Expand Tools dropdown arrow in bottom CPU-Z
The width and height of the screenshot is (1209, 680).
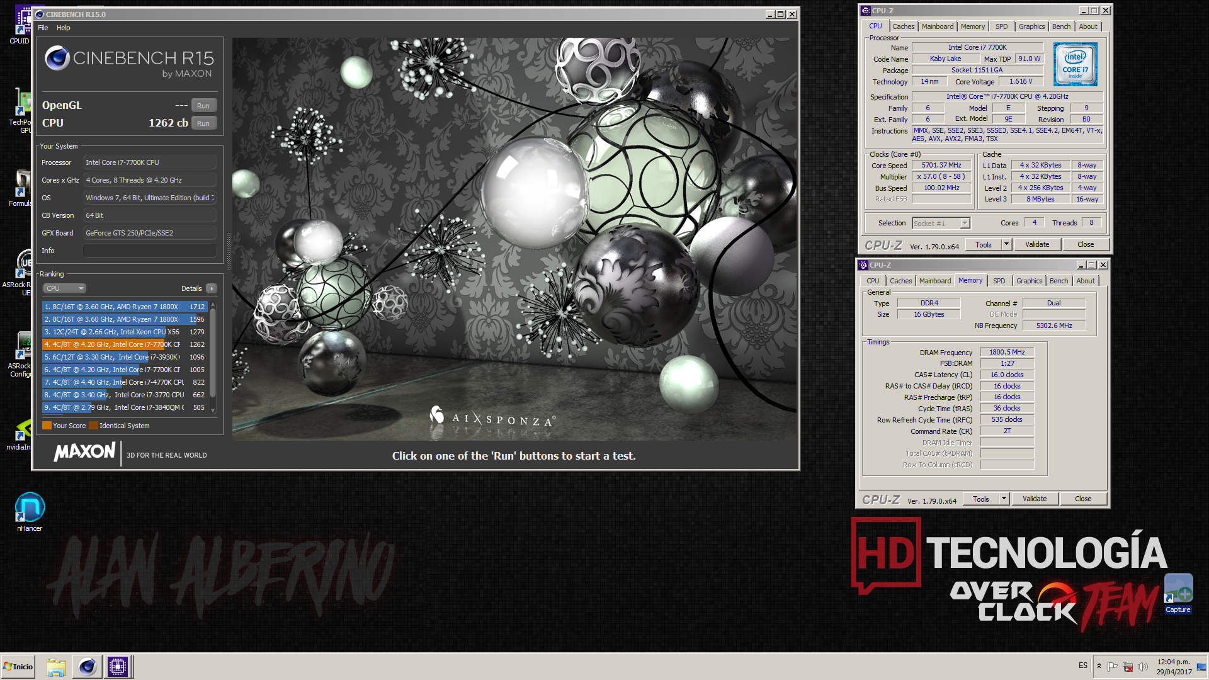click(x=1004, y=499)
